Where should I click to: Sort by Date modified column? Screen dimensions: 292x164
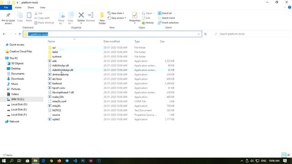tap(111, 41)
